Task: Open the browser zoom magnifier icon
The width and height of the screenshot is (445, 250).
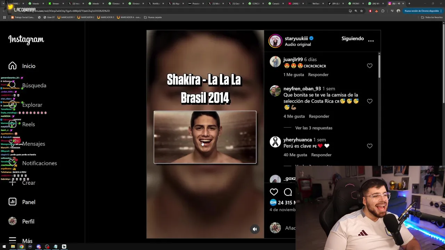Action: tap(356, 11)
